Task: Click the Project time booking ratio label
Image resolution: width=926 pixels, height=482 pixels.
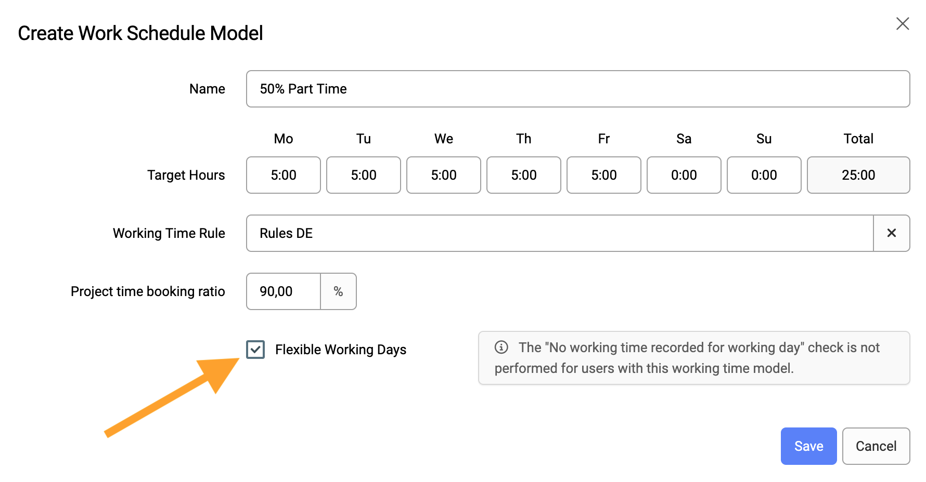Action: pos(148,291)
